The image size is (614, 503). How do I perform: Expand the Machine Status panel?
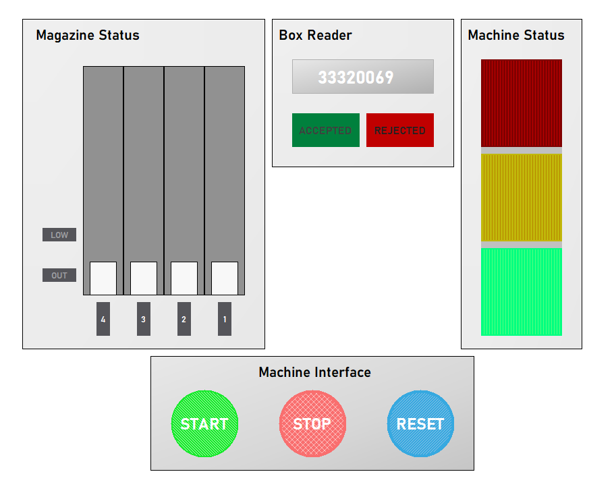(516, 35)
